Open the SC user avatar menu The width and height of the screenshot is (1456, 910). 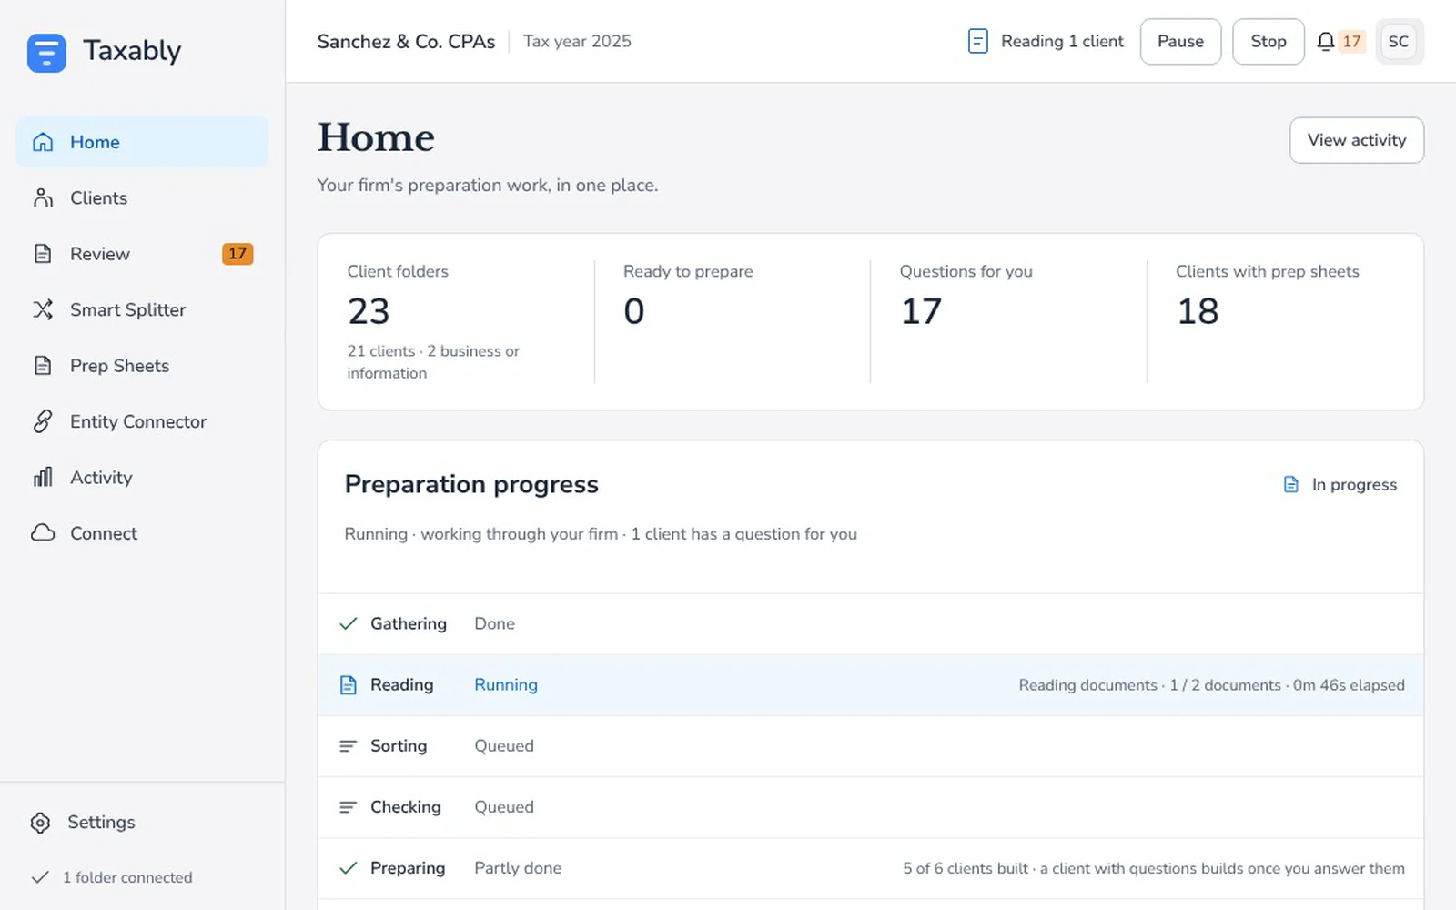point(1399,42)
